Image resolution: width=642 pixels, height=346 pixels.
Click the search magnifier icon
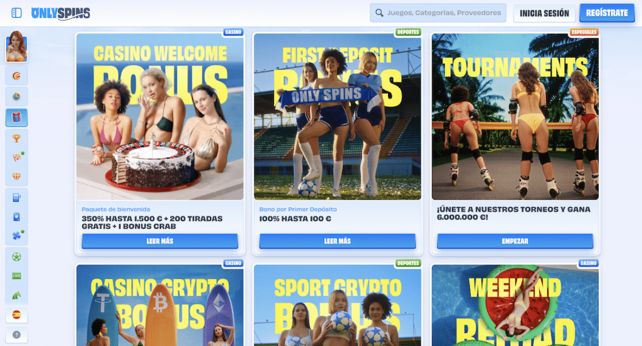pos(379,13)
